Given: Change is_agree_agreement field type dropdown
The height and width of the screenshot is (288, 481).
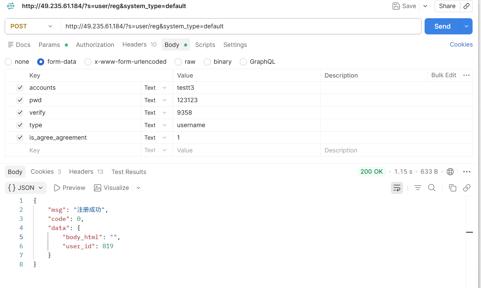Looking at the screenshot, I should tap(156, 138).
